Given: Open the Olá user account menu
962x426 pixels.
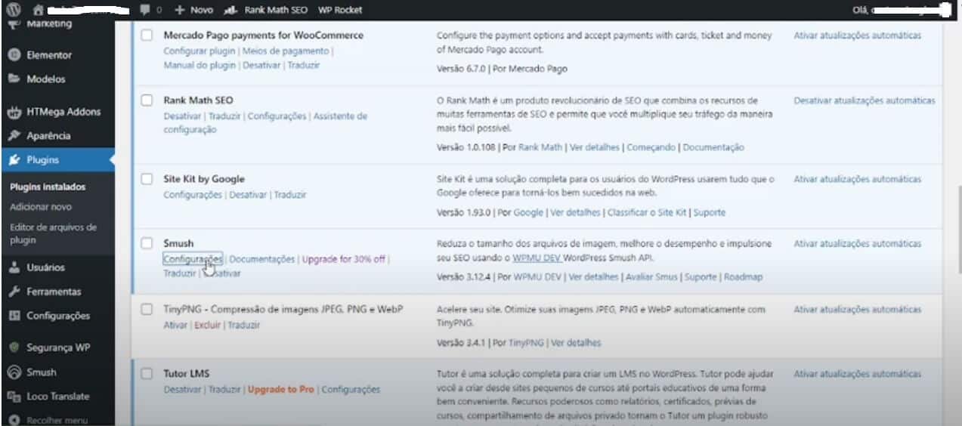Looking at the screenshot, I should [901, 10].
